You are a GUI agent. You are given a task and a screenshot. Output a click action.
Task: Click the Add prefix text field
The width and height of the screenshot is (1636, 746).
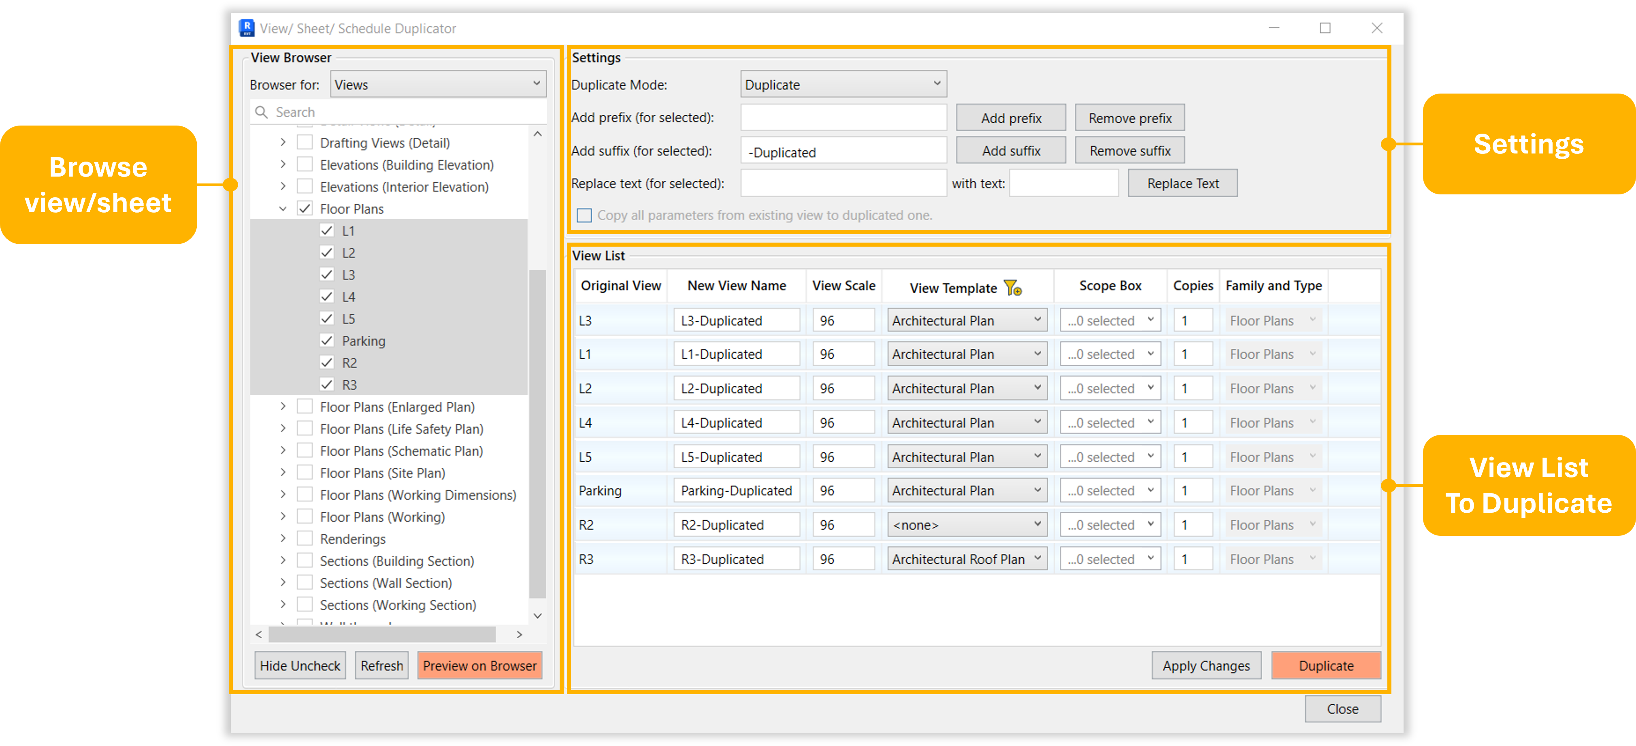(843, 117)
